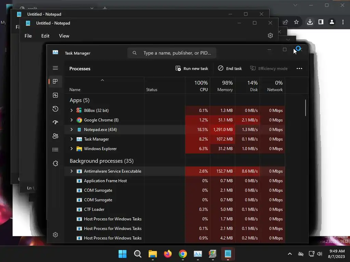Open Task Manager settings gear at bottom

click(55, 235)
